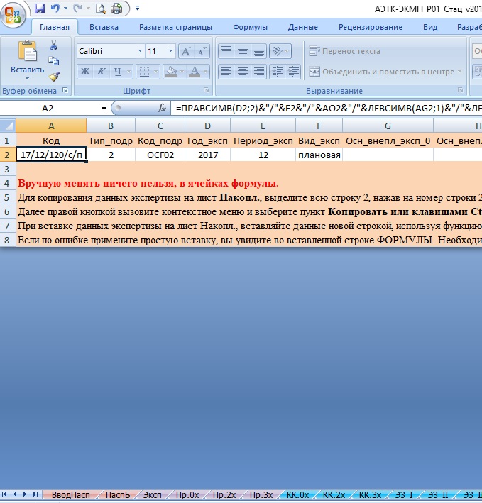
Task: Toggle the Перенос текста wrap option
Action: [x=345, y=52]
